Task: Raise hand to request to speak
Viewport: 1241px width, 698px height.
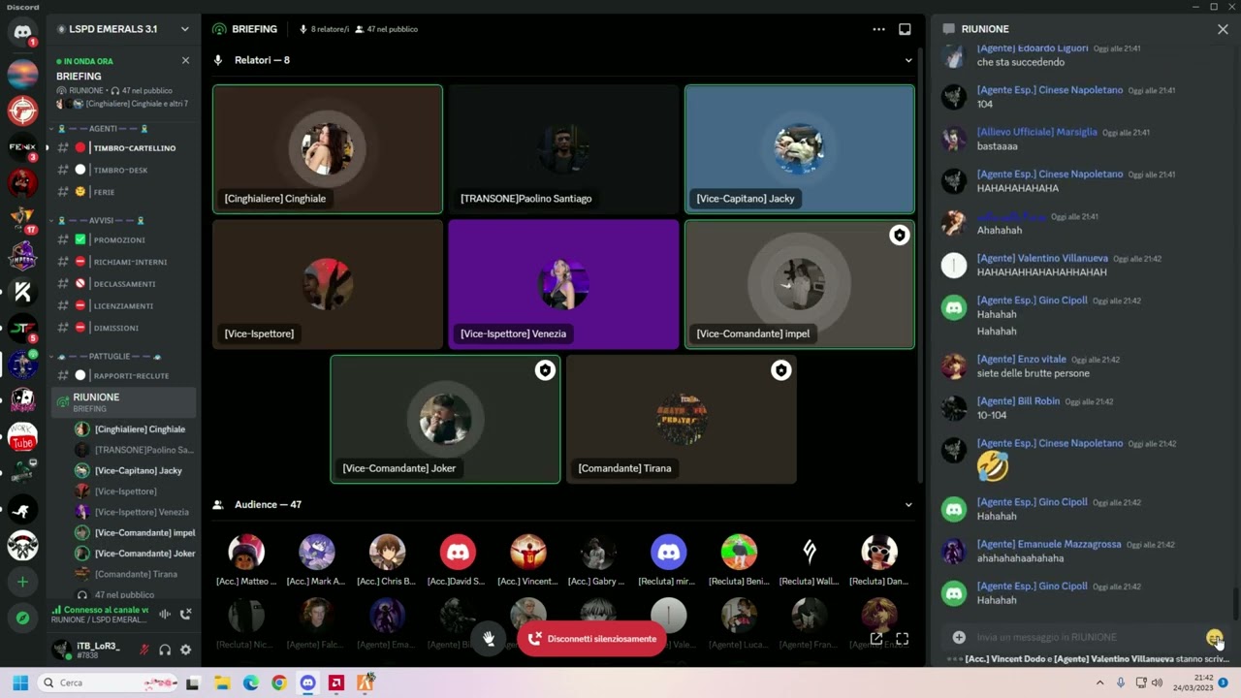Action: click(489, 639)
